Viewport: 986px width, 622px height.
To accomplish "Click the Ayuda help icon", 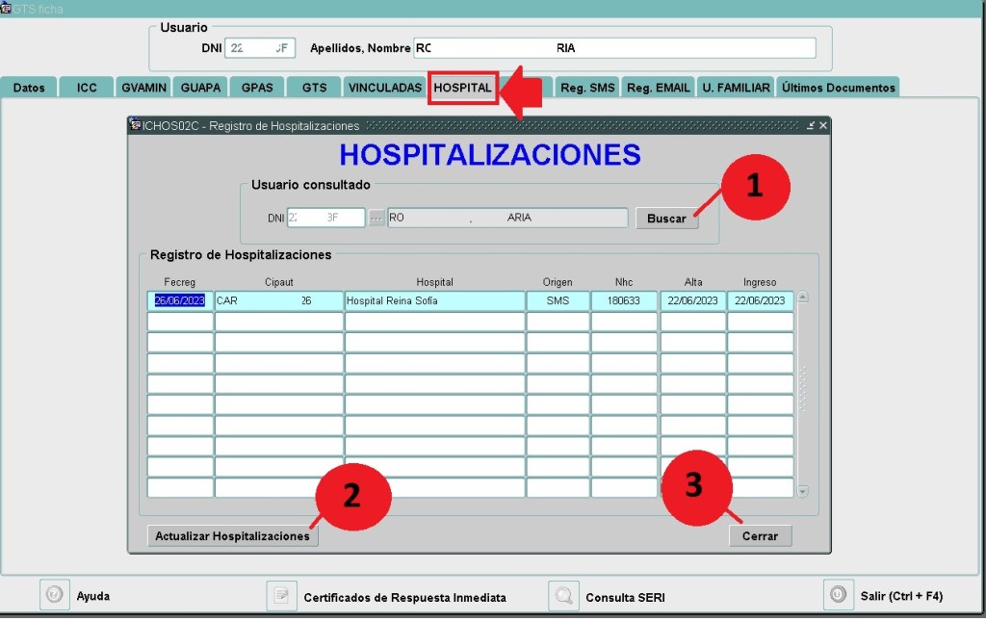I will click(x=55, y=595).
